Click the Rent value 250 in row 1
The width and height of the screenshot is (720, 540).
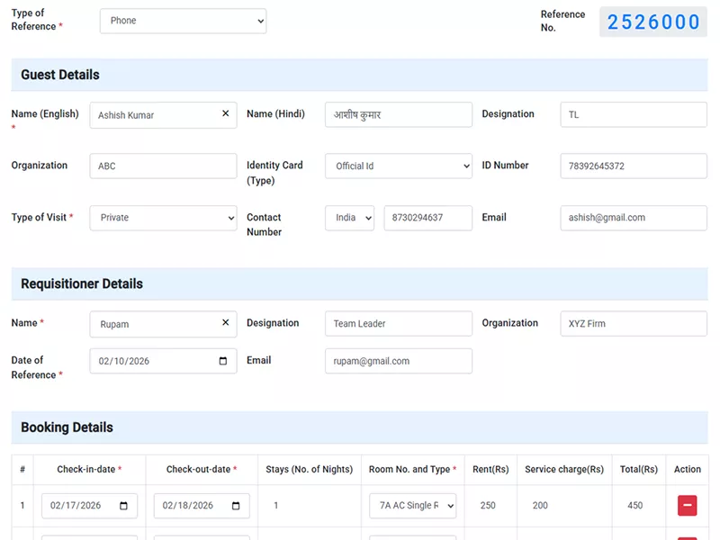488,506
